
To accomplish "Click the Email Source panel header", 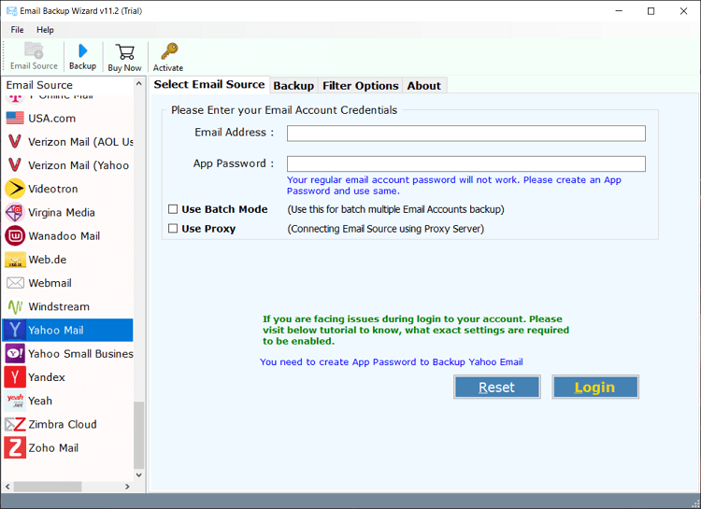I will (x=39, y=85).
